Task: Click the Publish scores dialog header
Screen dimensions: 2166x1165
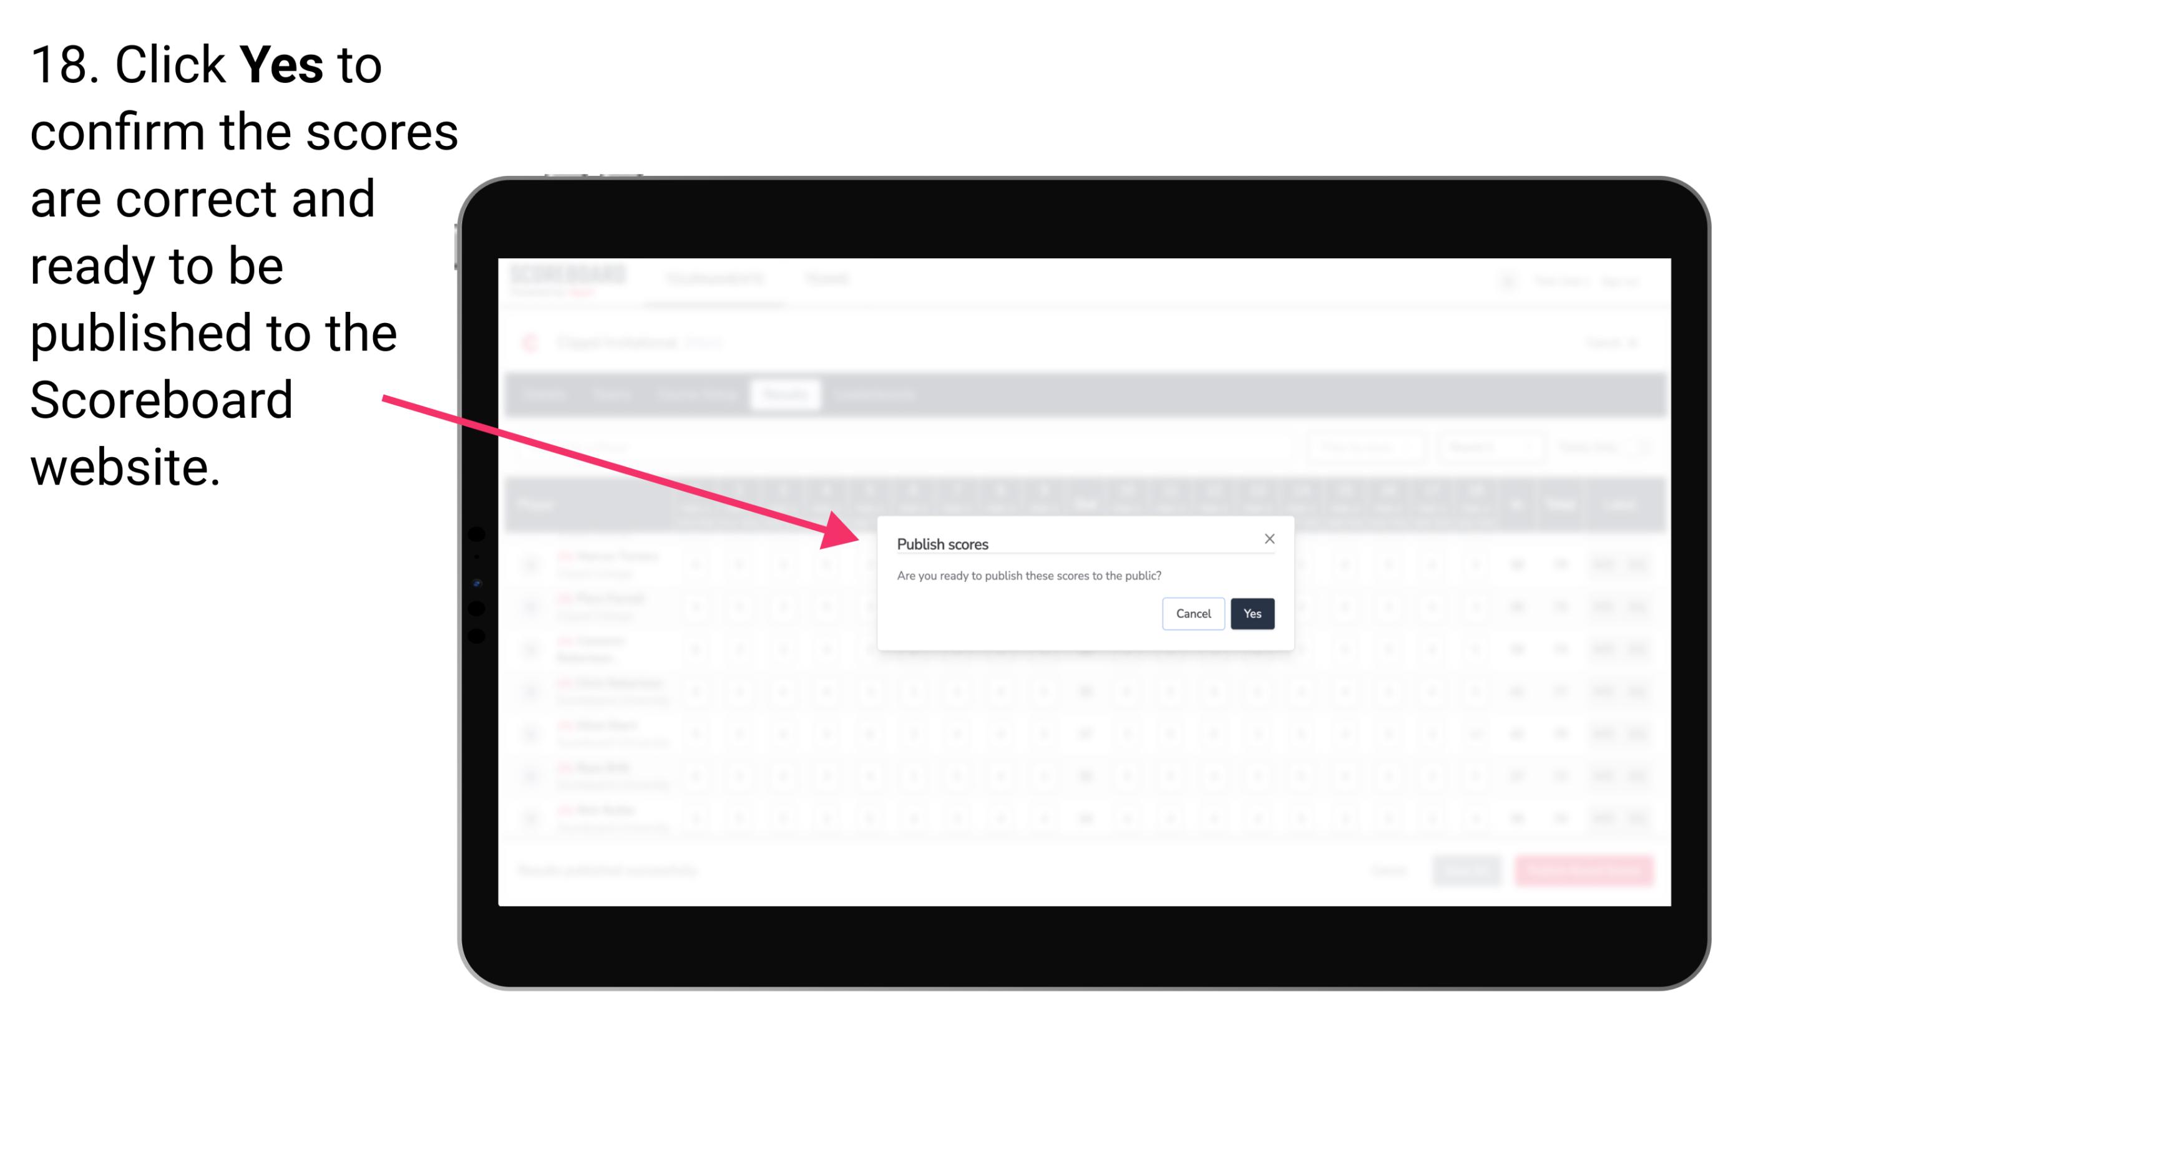Action: [x=943, y=543]
